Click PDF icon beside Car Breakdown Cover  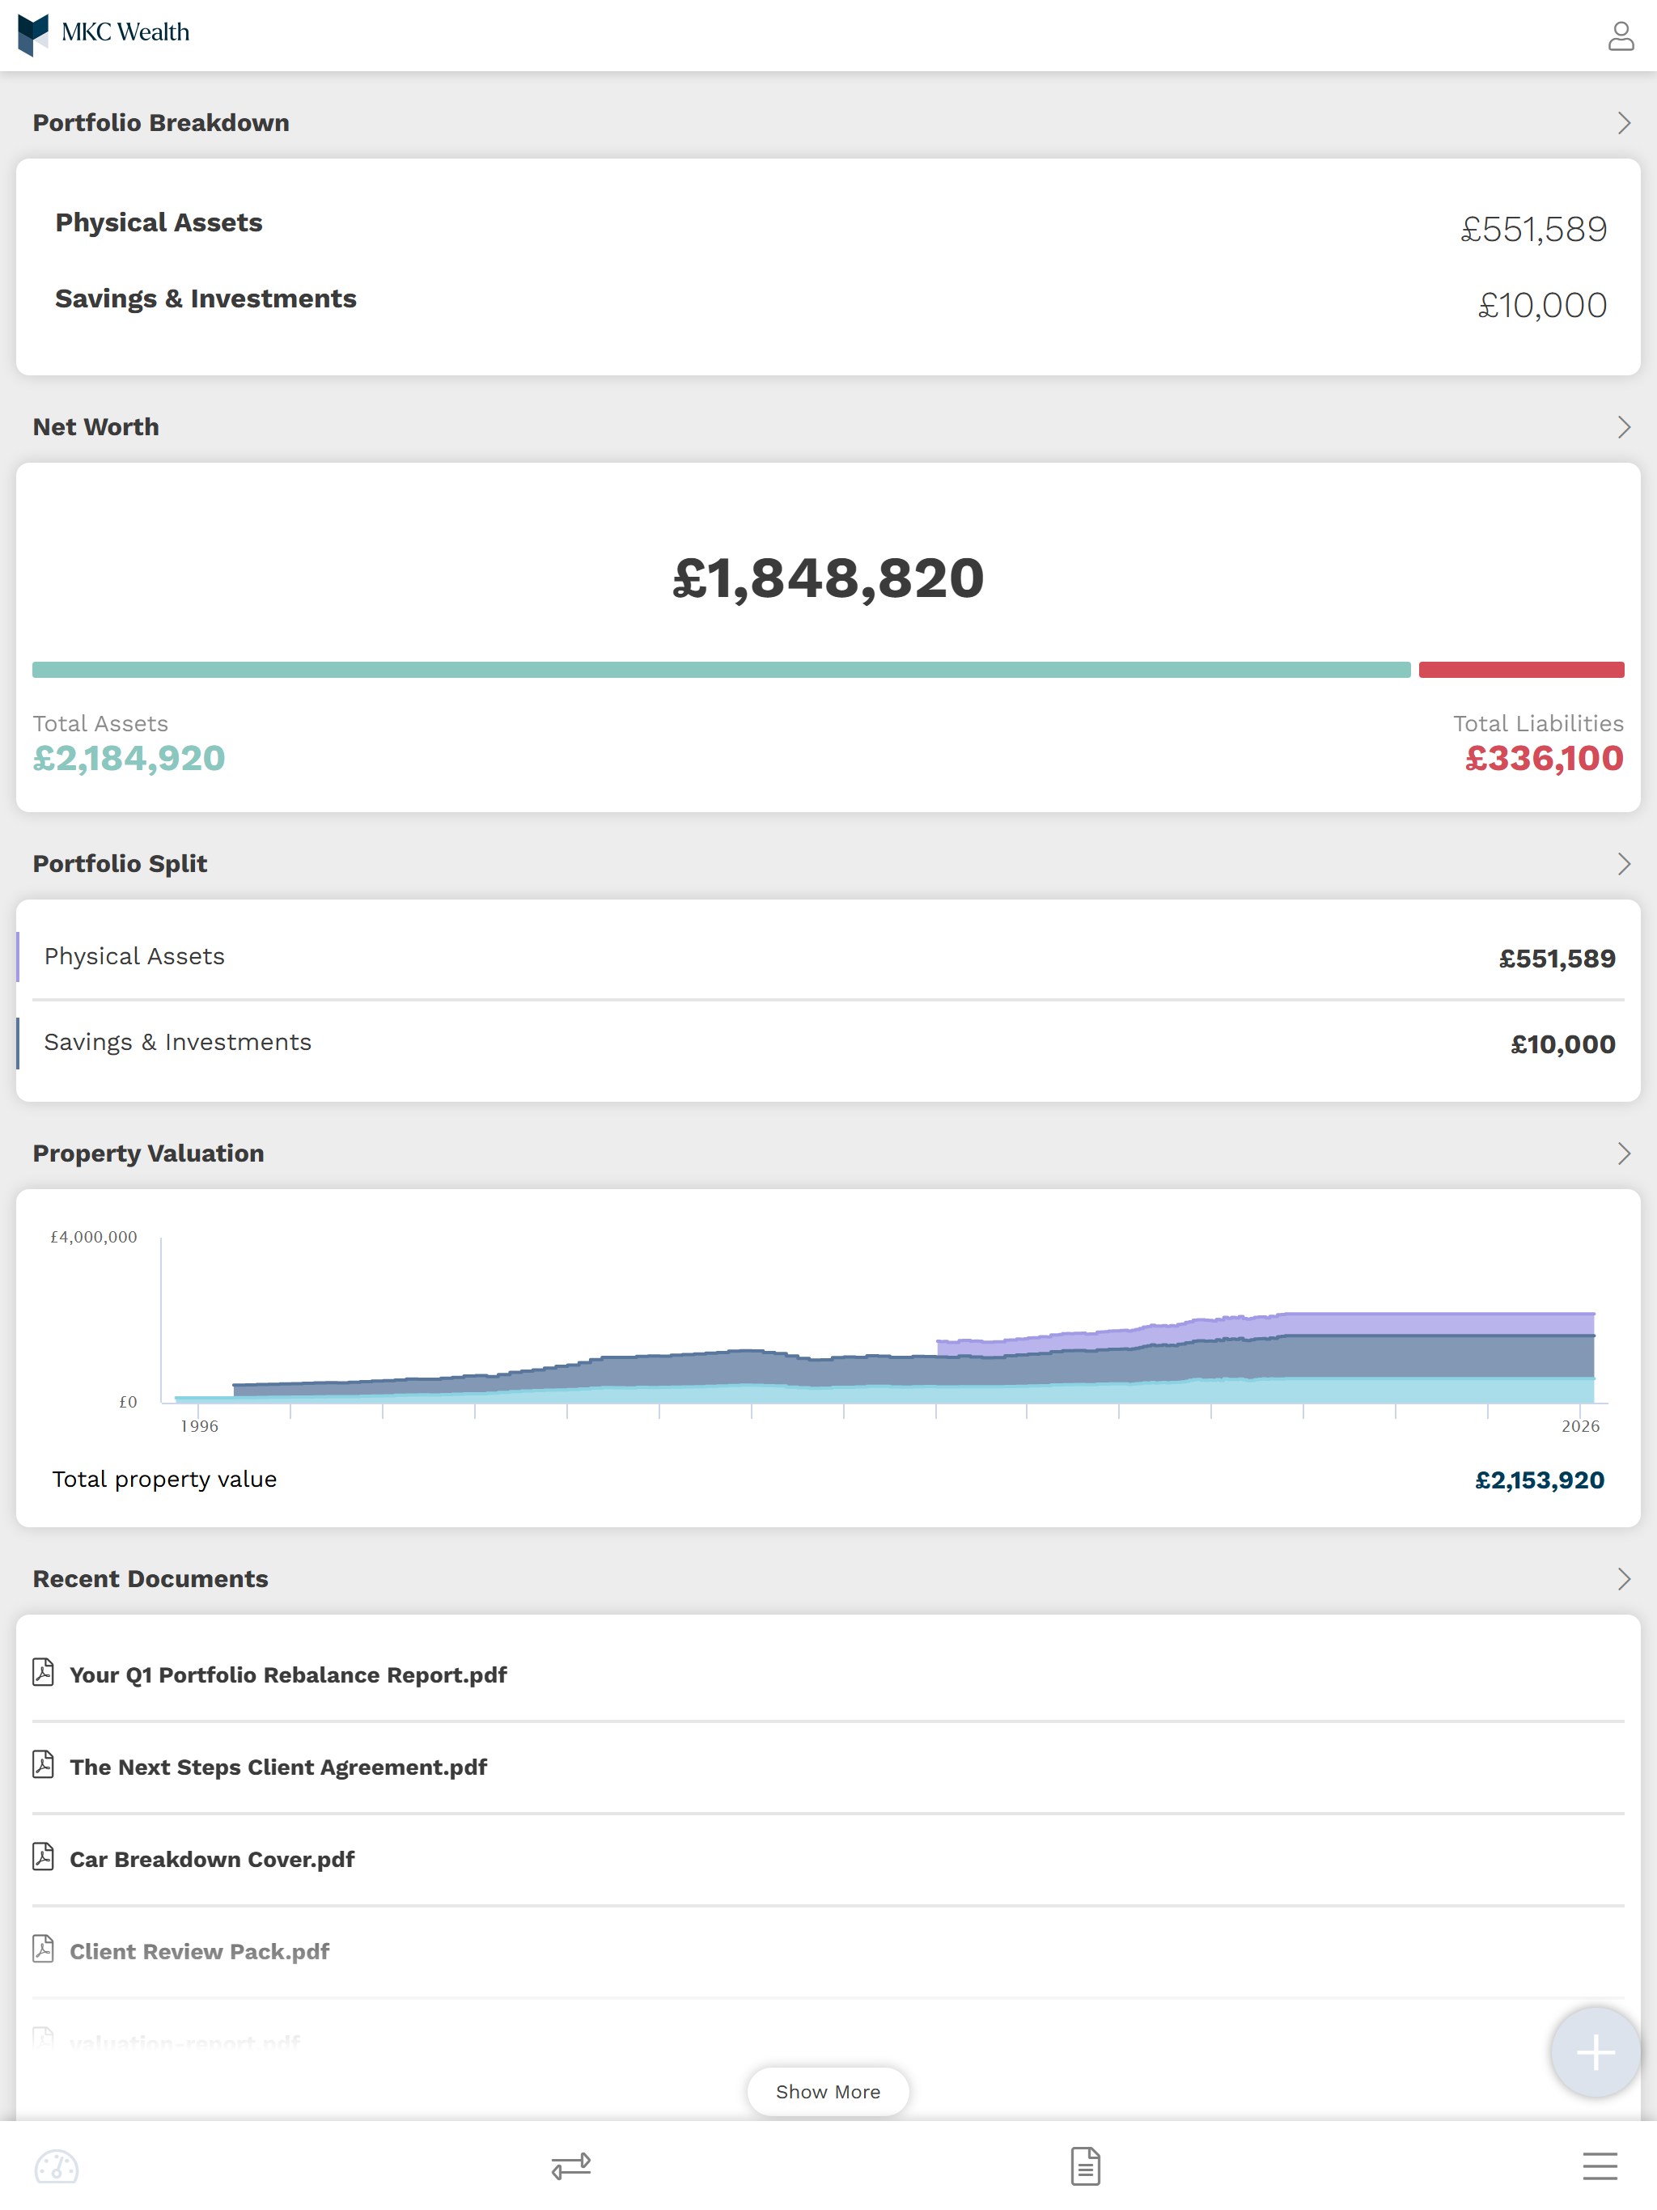[x=43, y=1856]
